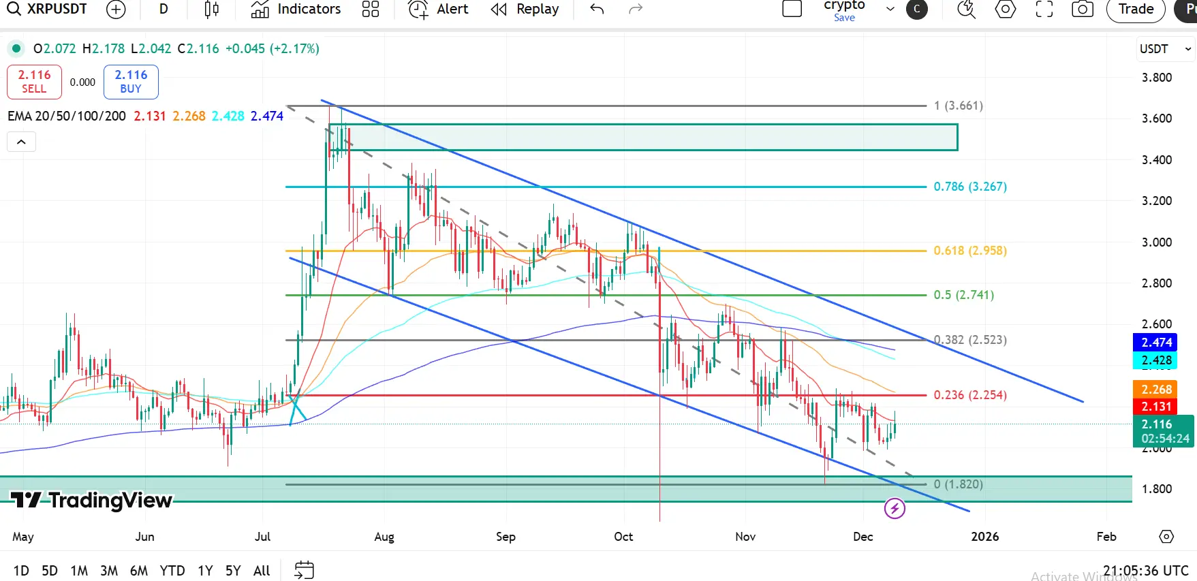Click the green current price countdown tag

tap(1164, 431)
